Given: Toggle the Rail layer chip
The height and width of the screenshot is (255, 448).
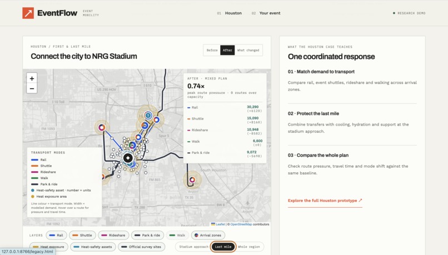Looking at the screenshot, I should (56, 236).
